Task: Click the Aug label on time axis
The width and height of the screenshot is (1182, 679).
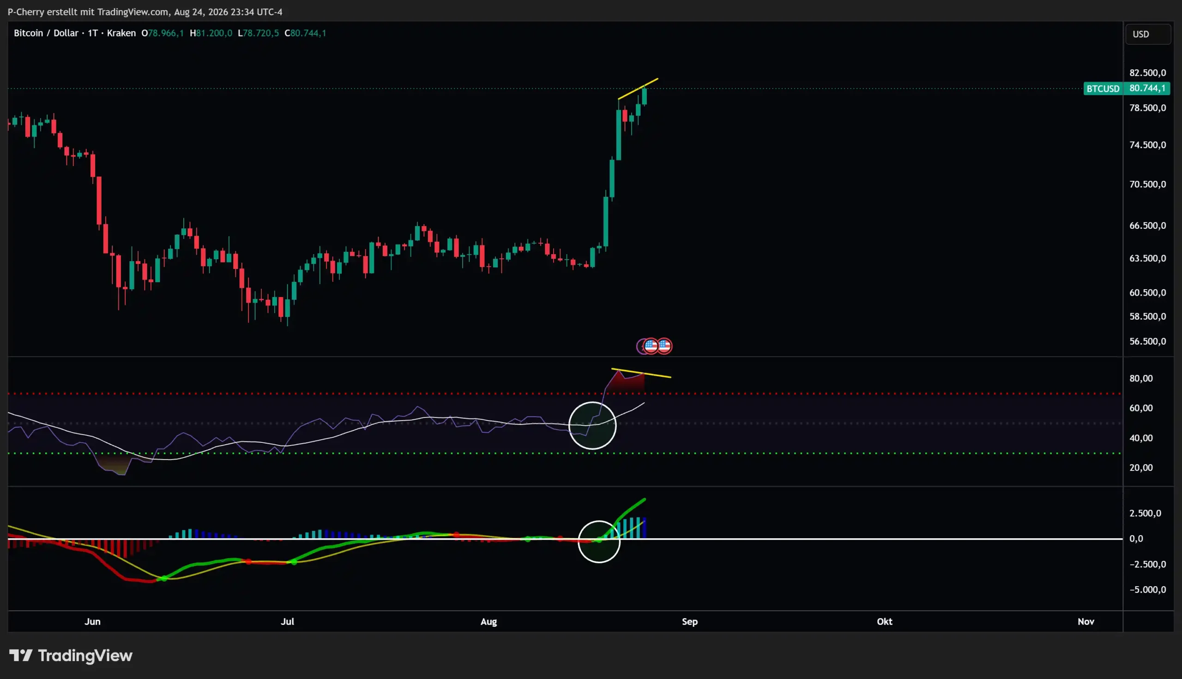Action: point(488,622)
